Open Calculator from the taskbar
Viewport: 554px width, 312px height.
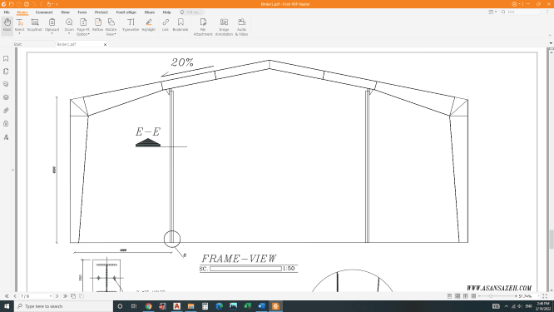click(x=205, y=306)
